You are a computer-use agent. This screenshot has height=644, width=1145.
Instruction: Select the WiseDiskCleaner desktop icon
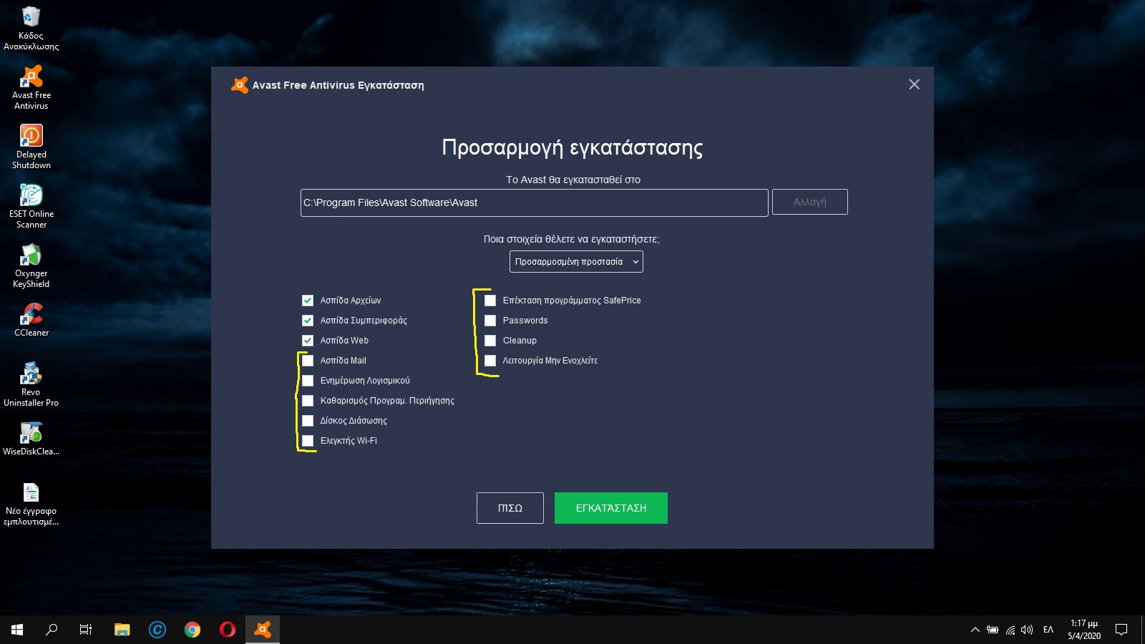(x=31, y=439)
